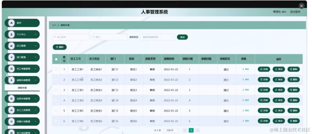The image size is (312, 134).
Task: Click 首页 in the breadcrumb
Action: point(54,25)
